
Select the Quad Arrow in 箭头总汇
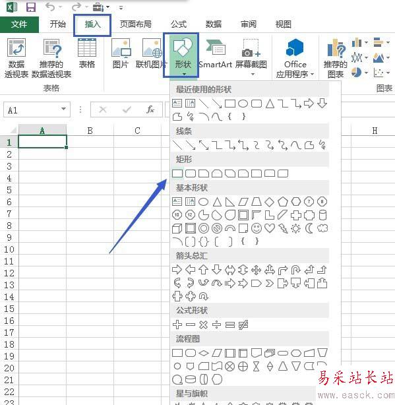tap(256, 270)
